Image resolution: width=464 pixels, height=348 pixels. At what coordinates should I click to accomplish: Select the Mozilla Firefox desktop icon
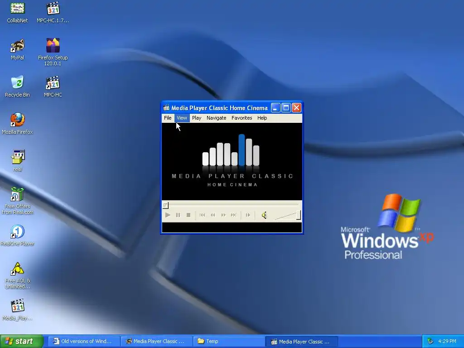click(x=18, y=124)
